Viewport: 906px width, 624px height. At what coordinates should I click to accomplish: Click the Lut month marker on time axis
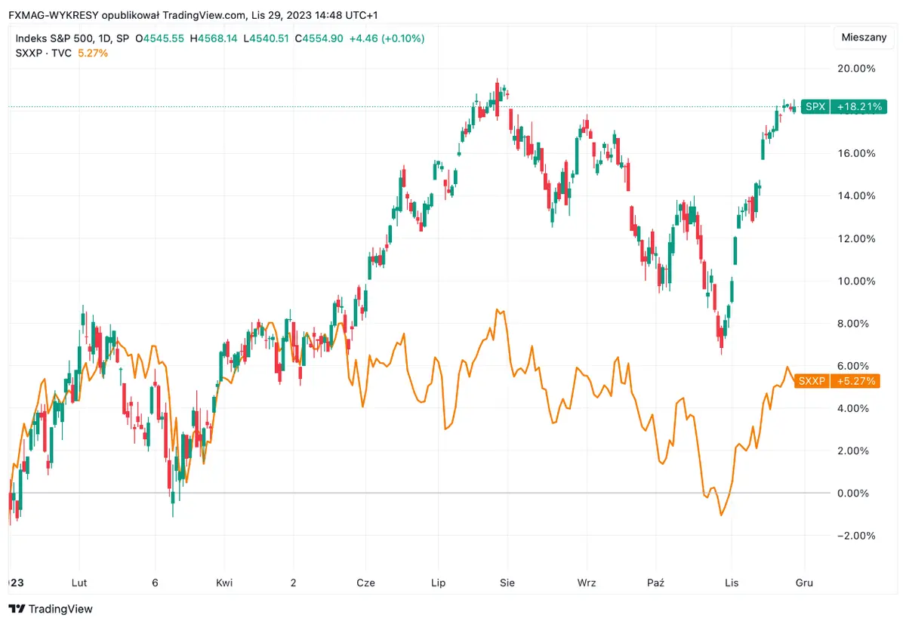point(79,583)
